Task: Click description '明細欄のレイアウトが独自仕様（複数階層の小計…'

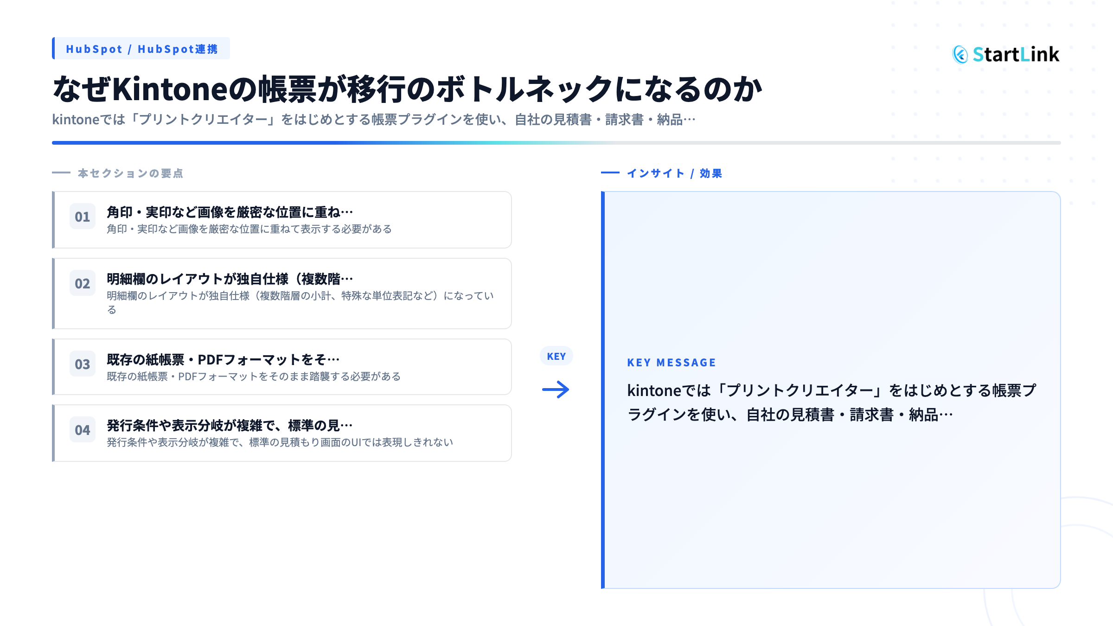Action: coord(301,302)
